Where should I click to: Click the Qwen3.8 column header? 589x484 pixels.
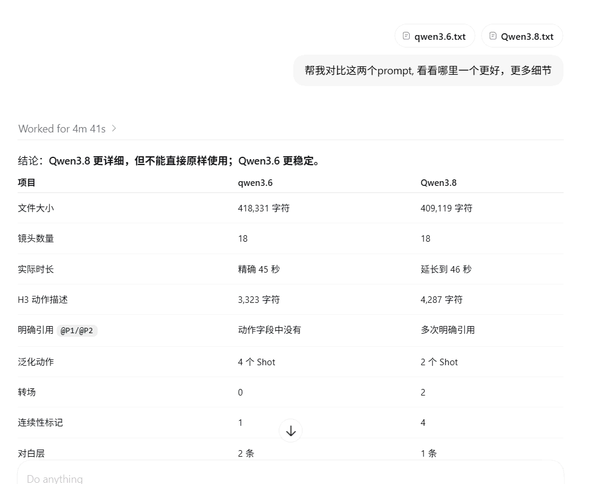438,183
